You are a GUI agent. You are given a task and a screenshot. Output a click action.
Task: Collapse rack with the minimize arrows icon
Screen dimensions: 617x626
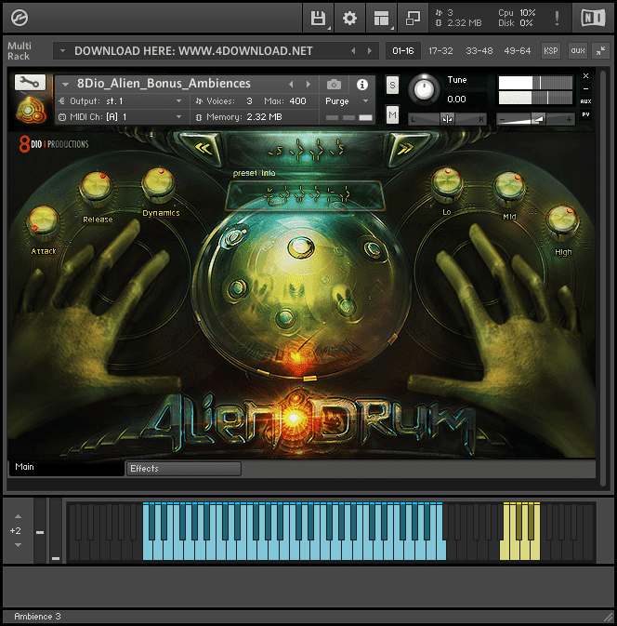[600, 51]
